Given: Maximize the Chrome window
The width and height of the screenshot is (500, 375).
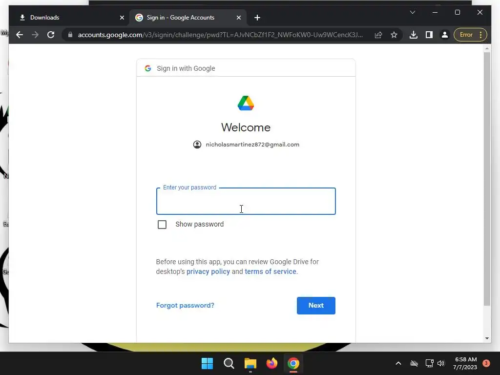Looking at the screenshot, I should 457,12.
